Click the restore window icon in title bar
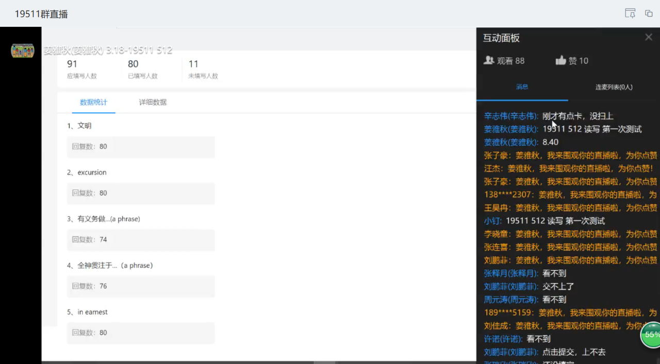Image resolution: width=660 pixels, height=364 pixels. point(649,13)
